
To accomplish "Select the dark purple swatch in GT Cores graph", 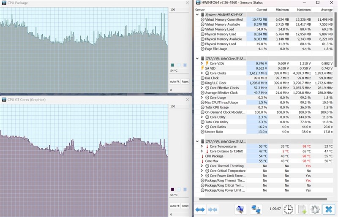I will coord(172,189).
